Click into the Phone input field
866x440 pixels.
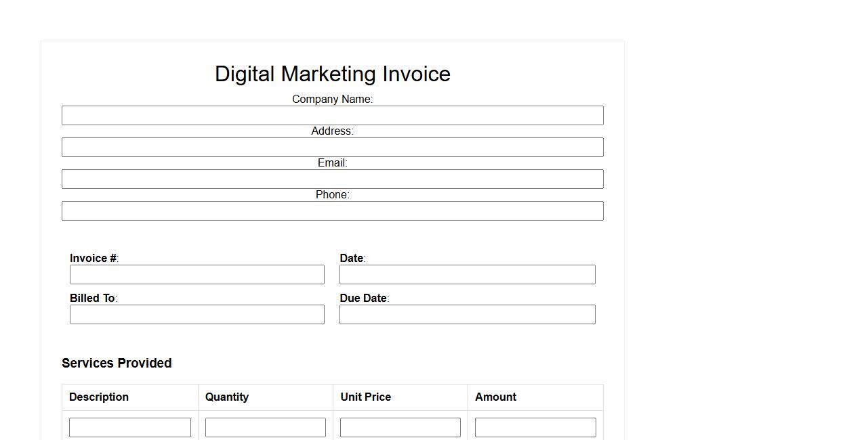[x=332, y=211]
